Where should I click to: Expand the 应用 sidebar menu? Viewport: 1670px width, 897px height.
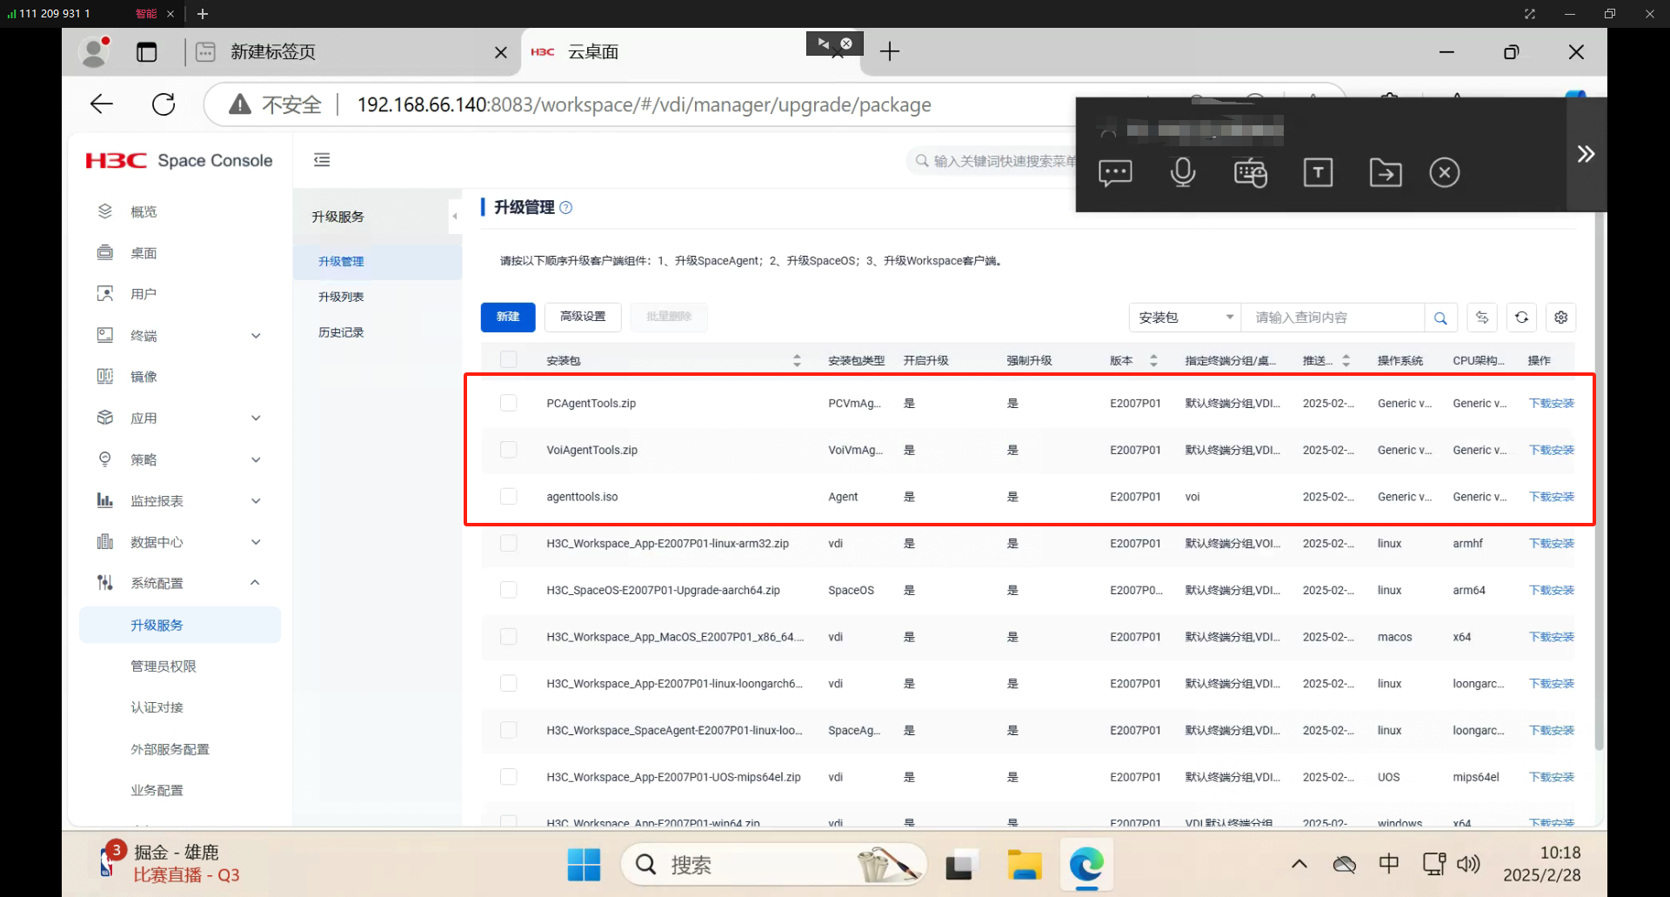256,418
